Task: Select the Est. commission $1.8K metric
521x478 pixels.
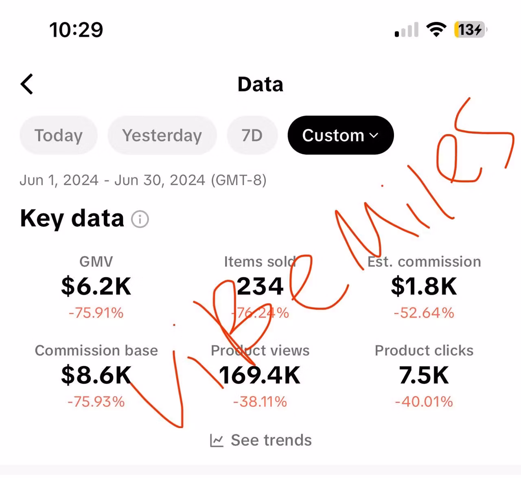Action: [x=424, y=286]
